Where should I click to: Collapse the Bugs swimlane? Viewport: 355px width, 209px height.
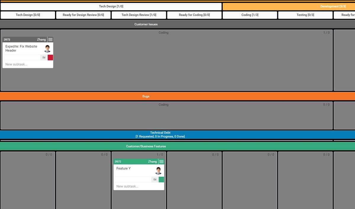(x=146, y=96)
